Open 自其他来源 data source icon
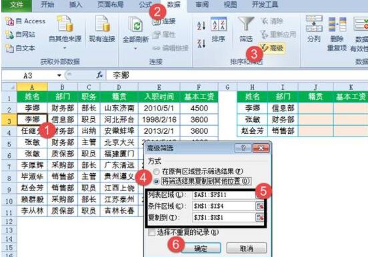 coord(65,23)
